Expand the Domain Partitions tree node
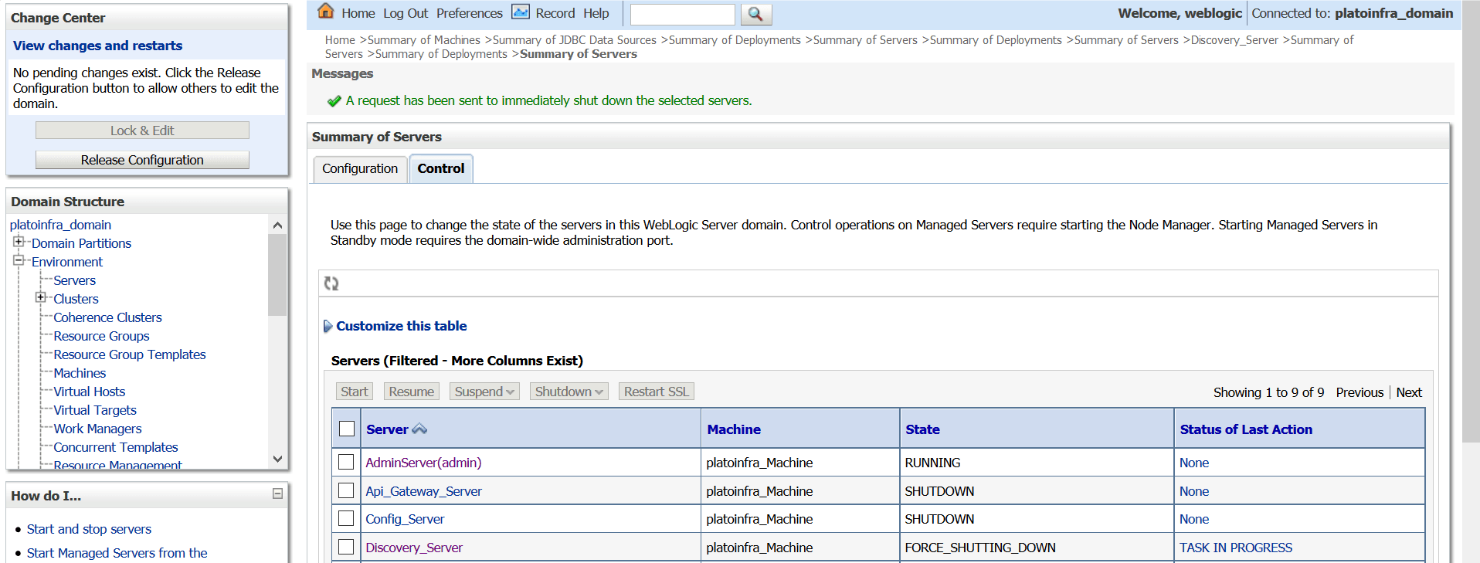The height and width of the screenshot is (563, 1480). (19, 242)
